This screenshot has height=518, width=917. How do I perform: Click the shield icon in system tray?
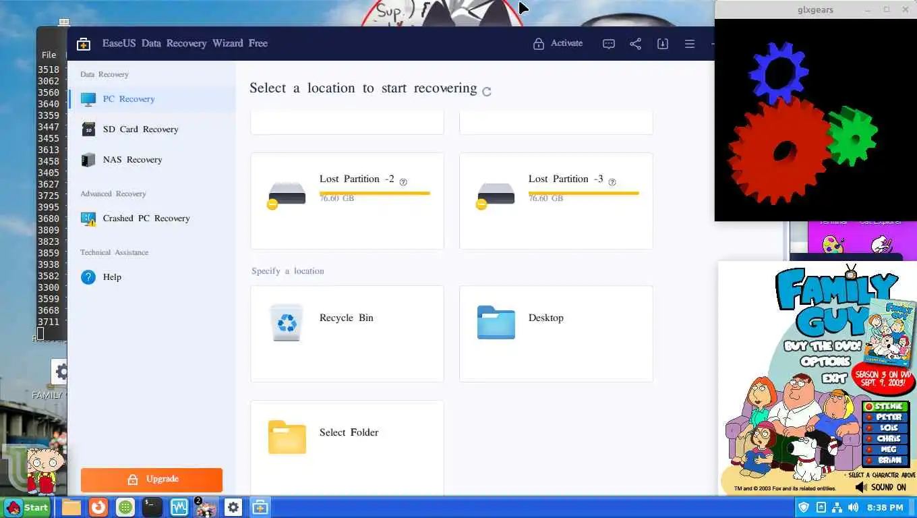point(804,507)
